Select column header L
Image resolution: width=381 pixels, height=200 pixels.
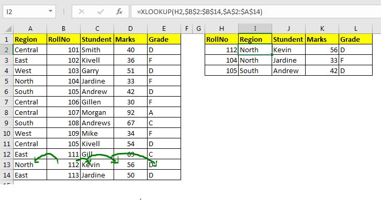355,29
